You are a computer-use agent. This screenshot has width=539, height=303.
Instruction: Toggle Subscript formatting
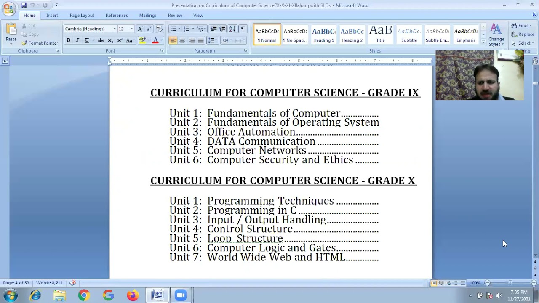110,40
